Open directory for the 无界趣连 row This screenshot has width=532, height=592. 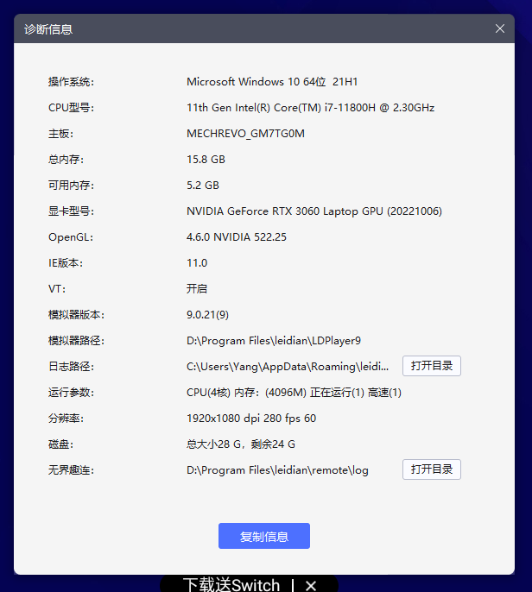pos(431,469)
